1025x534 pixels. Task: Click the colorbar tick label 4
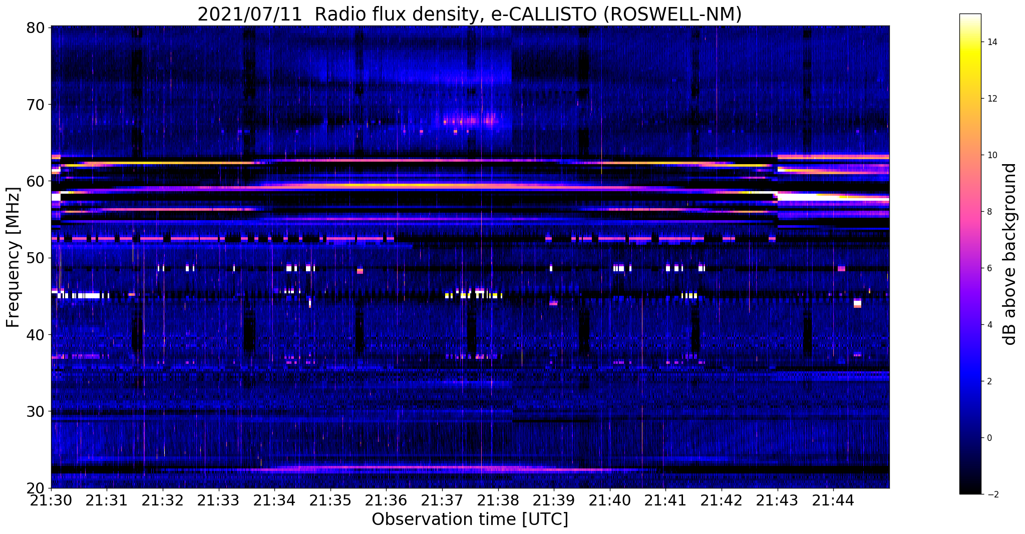tap(989, 325)
